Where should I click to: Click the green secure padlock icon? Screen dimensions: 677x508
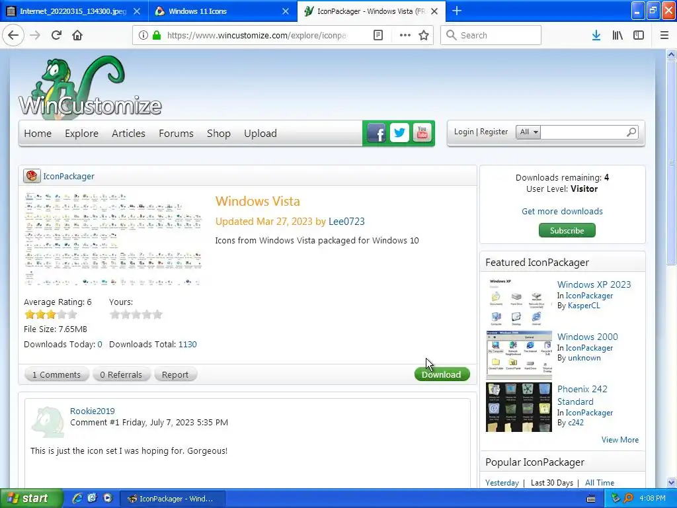pyautogui.click(x=157, y=35)
